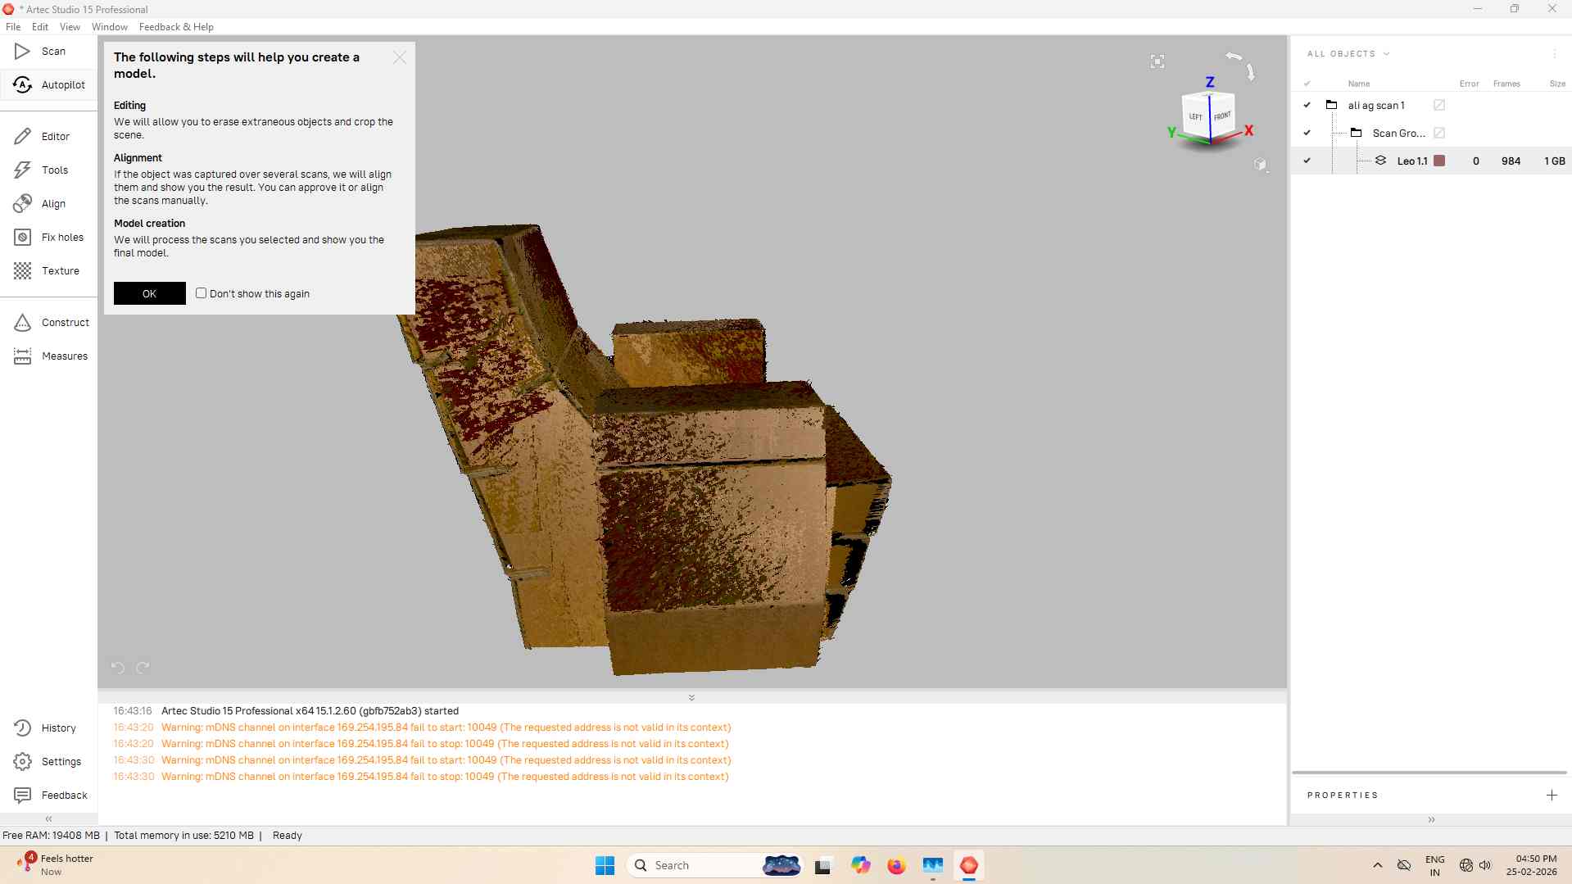Toggle the select-all check in header

(x=1307, y=84)
